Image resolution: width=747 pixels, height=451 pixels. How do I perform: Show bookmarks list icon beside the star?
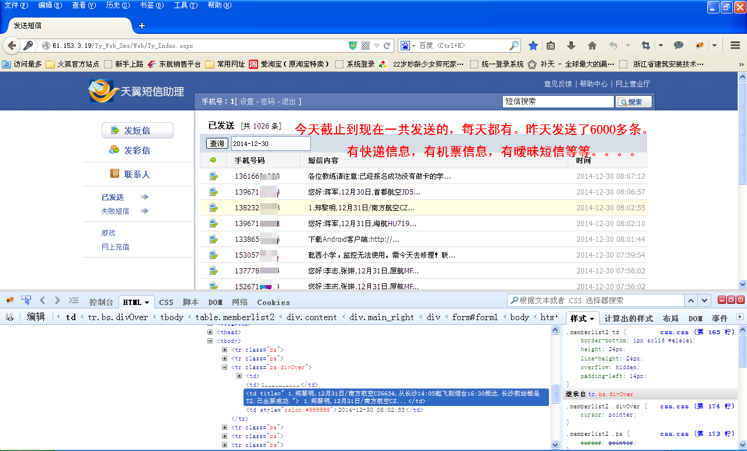pyautogui.click(x=551, y=46)
